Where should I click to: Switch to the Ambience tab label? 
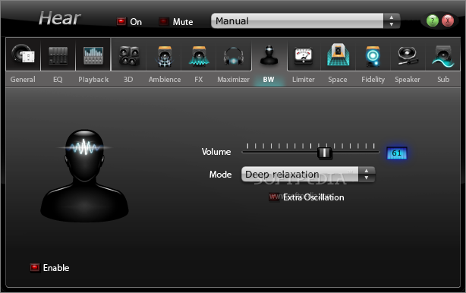click(x=165, y=80)
